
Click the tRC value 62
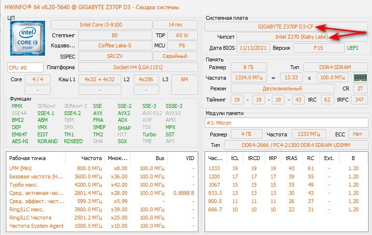(x=327, y=100)
